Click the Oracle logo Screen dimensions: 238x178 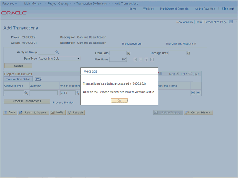click(x=14, y=13)
